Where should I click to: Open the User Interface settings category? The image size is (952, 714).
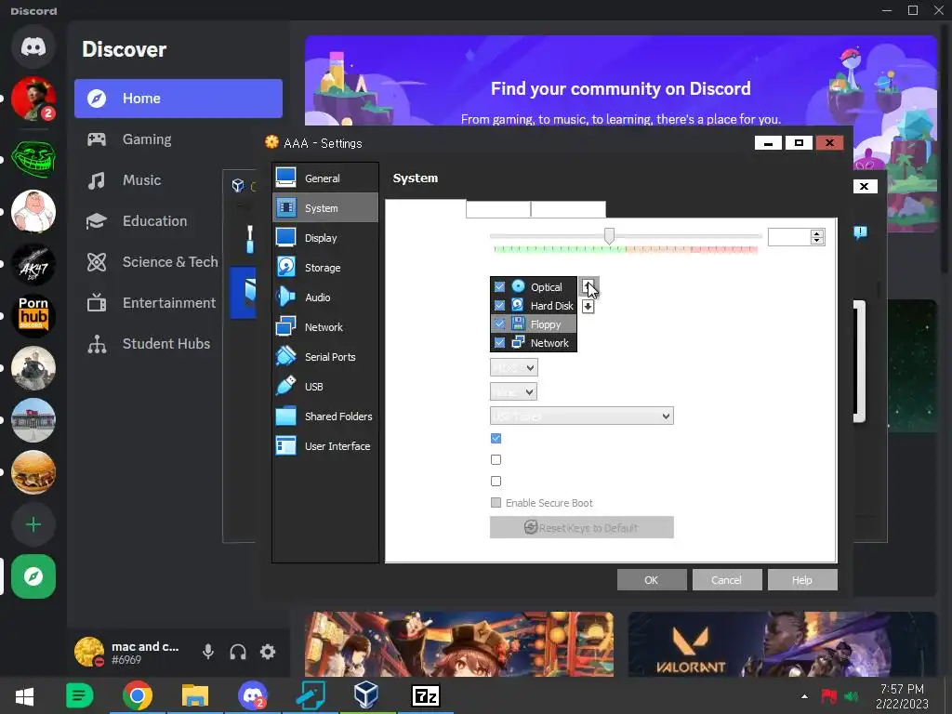tap(324, 445)
